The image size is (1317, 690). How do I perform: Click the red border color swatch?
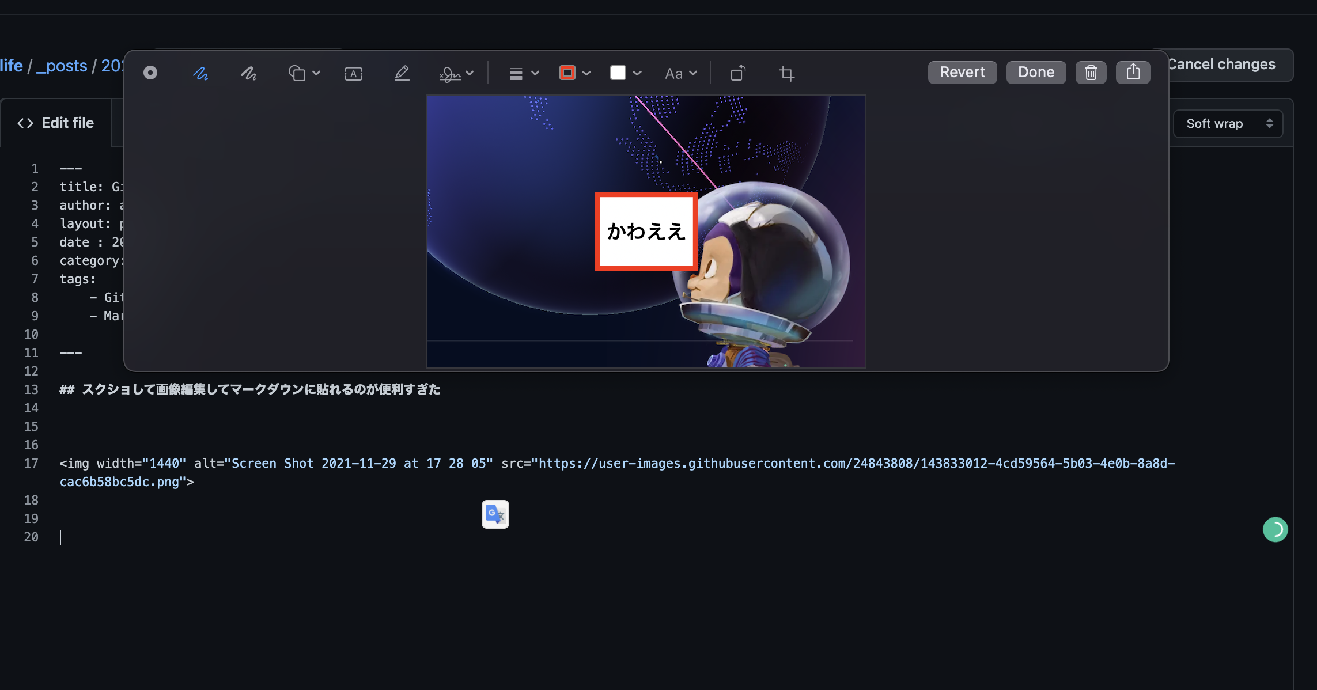567,73
